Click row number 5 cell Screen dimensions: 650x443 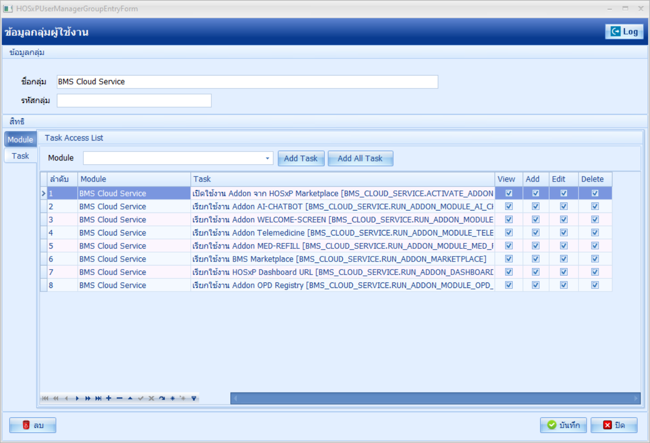tap(62, 245)
